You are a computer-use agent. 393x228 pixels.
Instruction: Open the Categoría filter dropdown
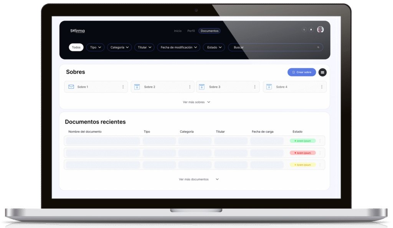(119, 47)
